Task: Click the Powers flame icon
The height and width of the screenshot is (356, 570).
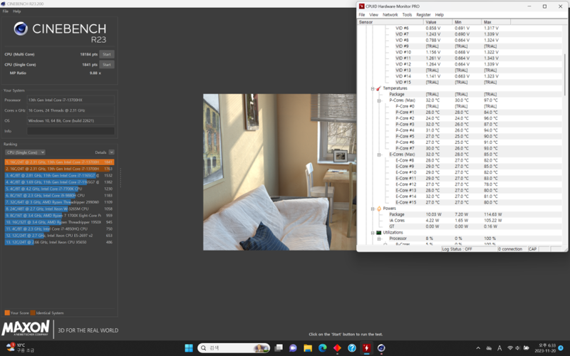Action: click(x=379, y=209)
